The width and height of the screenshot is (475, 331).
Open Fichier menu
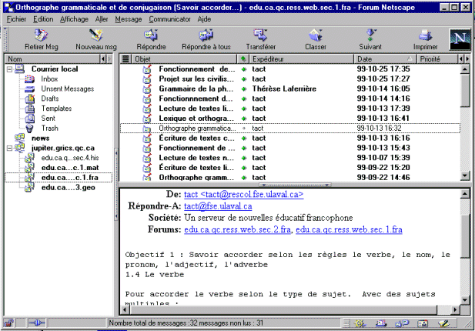click(16, 19)
